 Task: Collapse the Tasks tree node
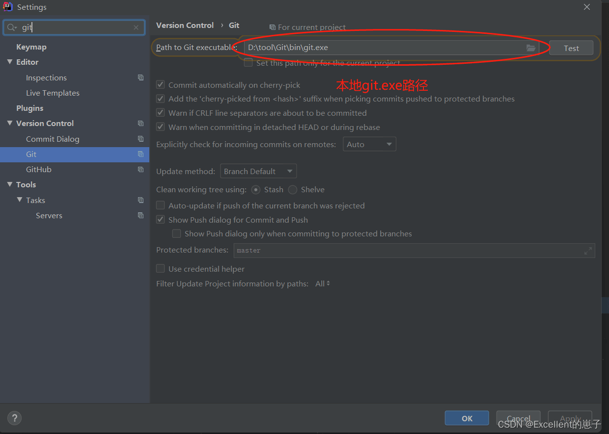point(20,200)
